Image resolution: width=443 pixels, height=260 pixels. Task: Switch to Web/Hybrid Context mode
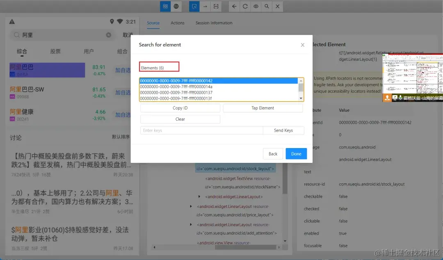pyautogui.click(x=176, y=6)
